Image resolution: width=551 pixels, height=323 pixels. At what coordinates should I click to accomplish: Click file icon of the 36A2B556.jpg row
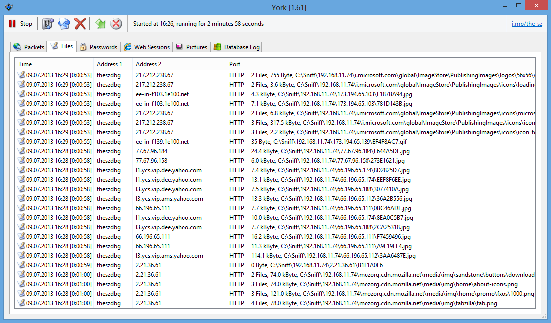click(x=22, y=199)
